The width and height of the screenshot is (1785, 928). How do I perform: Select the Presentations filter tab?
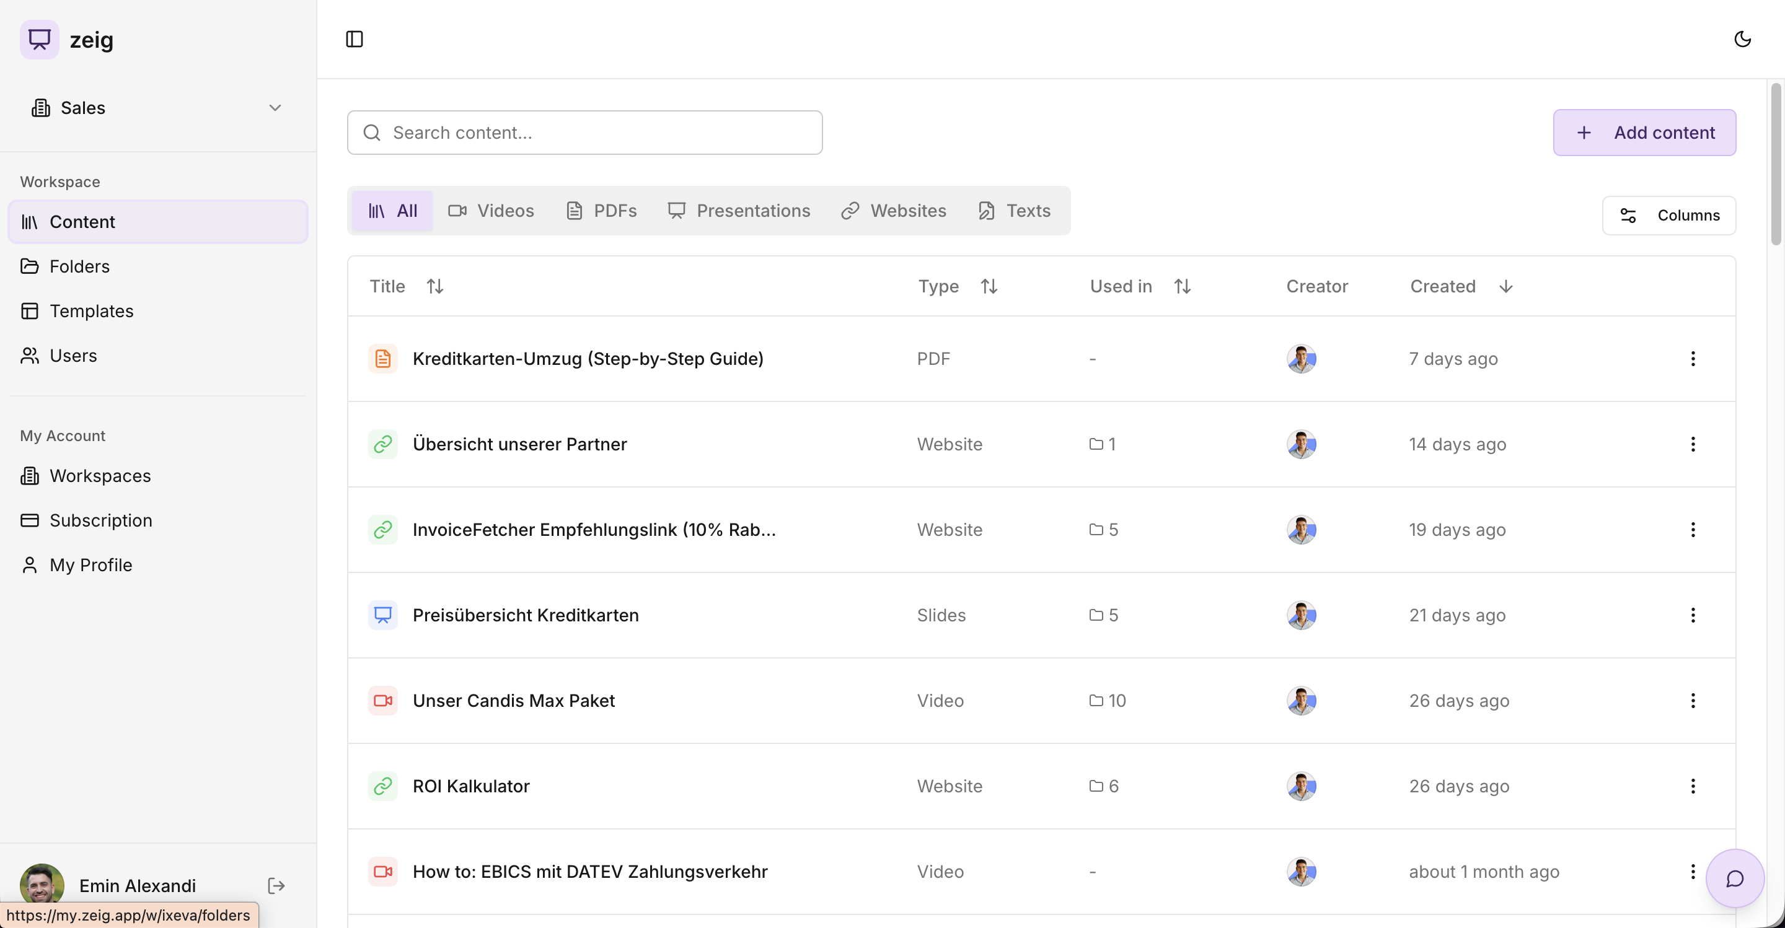click(739, 211)
